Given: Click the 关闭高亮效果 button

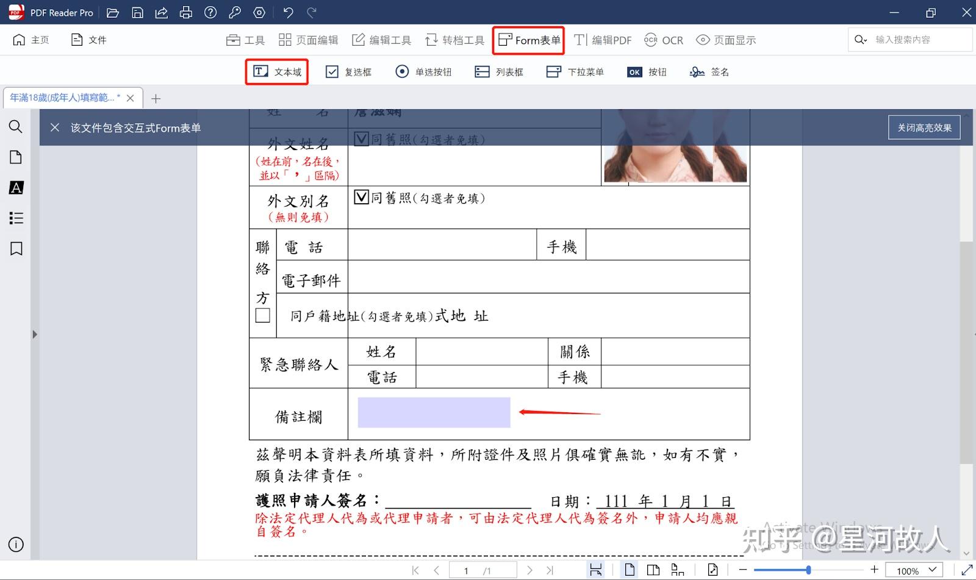Looking at the screenshot, I should click(924, 127).
